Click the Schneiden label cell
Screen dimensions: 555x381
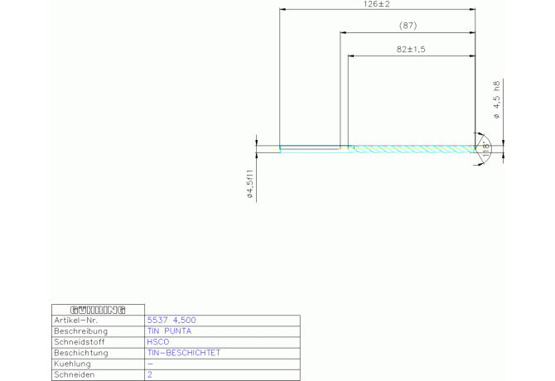click(x=75, y=374)
